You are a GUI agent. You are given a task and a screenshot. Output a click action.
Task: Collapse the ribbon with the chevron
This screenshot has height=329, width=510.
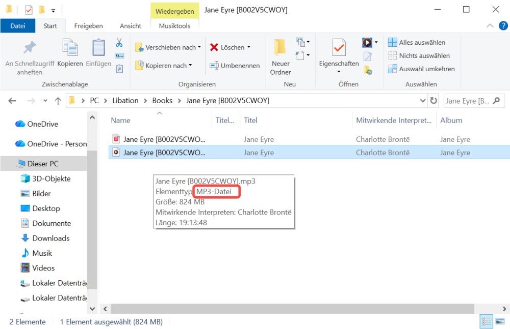click(490, 25)
